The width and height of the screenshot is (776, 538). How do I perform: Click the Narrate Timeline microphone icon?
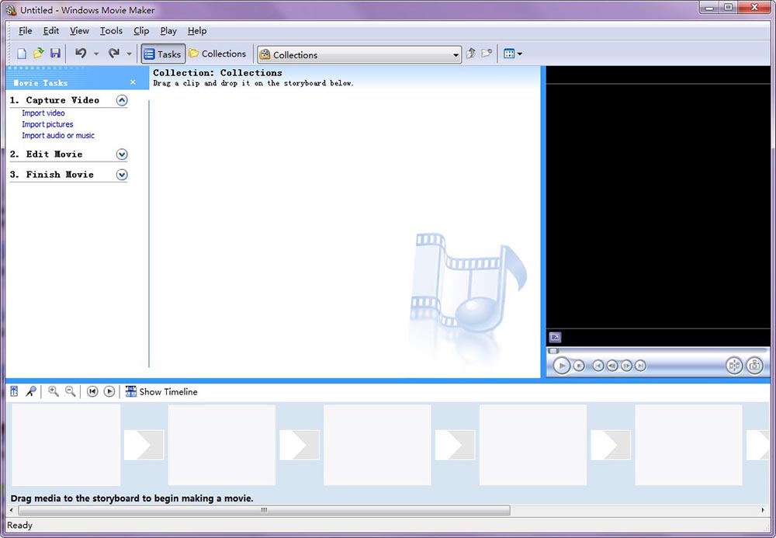(x=31, y=391)
